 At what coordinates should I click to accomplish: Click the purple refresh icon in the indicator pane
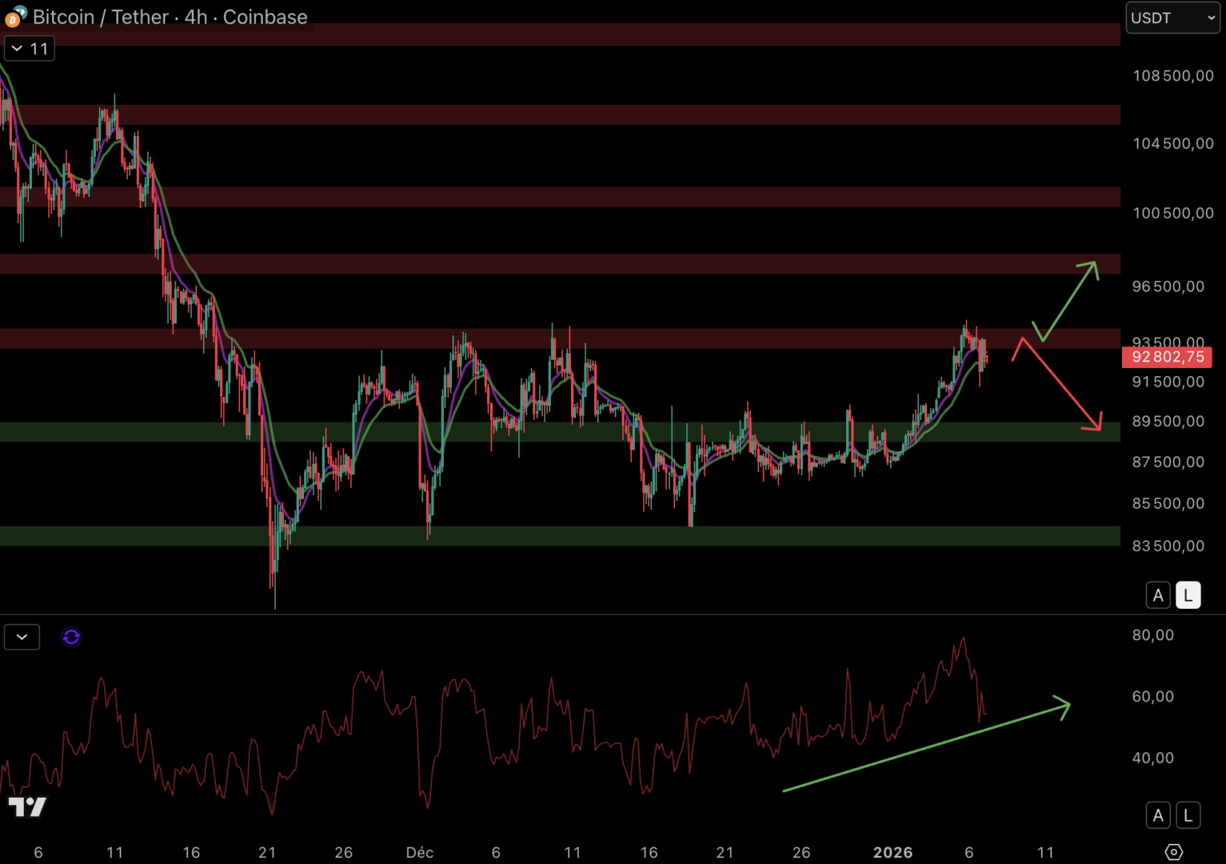(71, 637)
